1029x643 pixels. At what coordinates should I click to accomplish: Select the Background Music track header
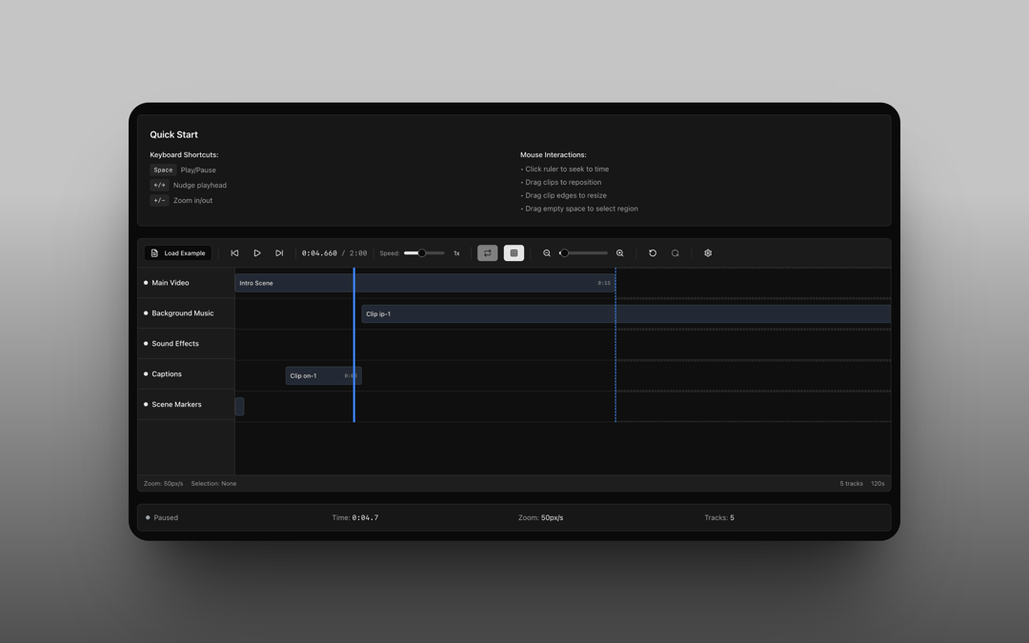(x=187, y=313)
